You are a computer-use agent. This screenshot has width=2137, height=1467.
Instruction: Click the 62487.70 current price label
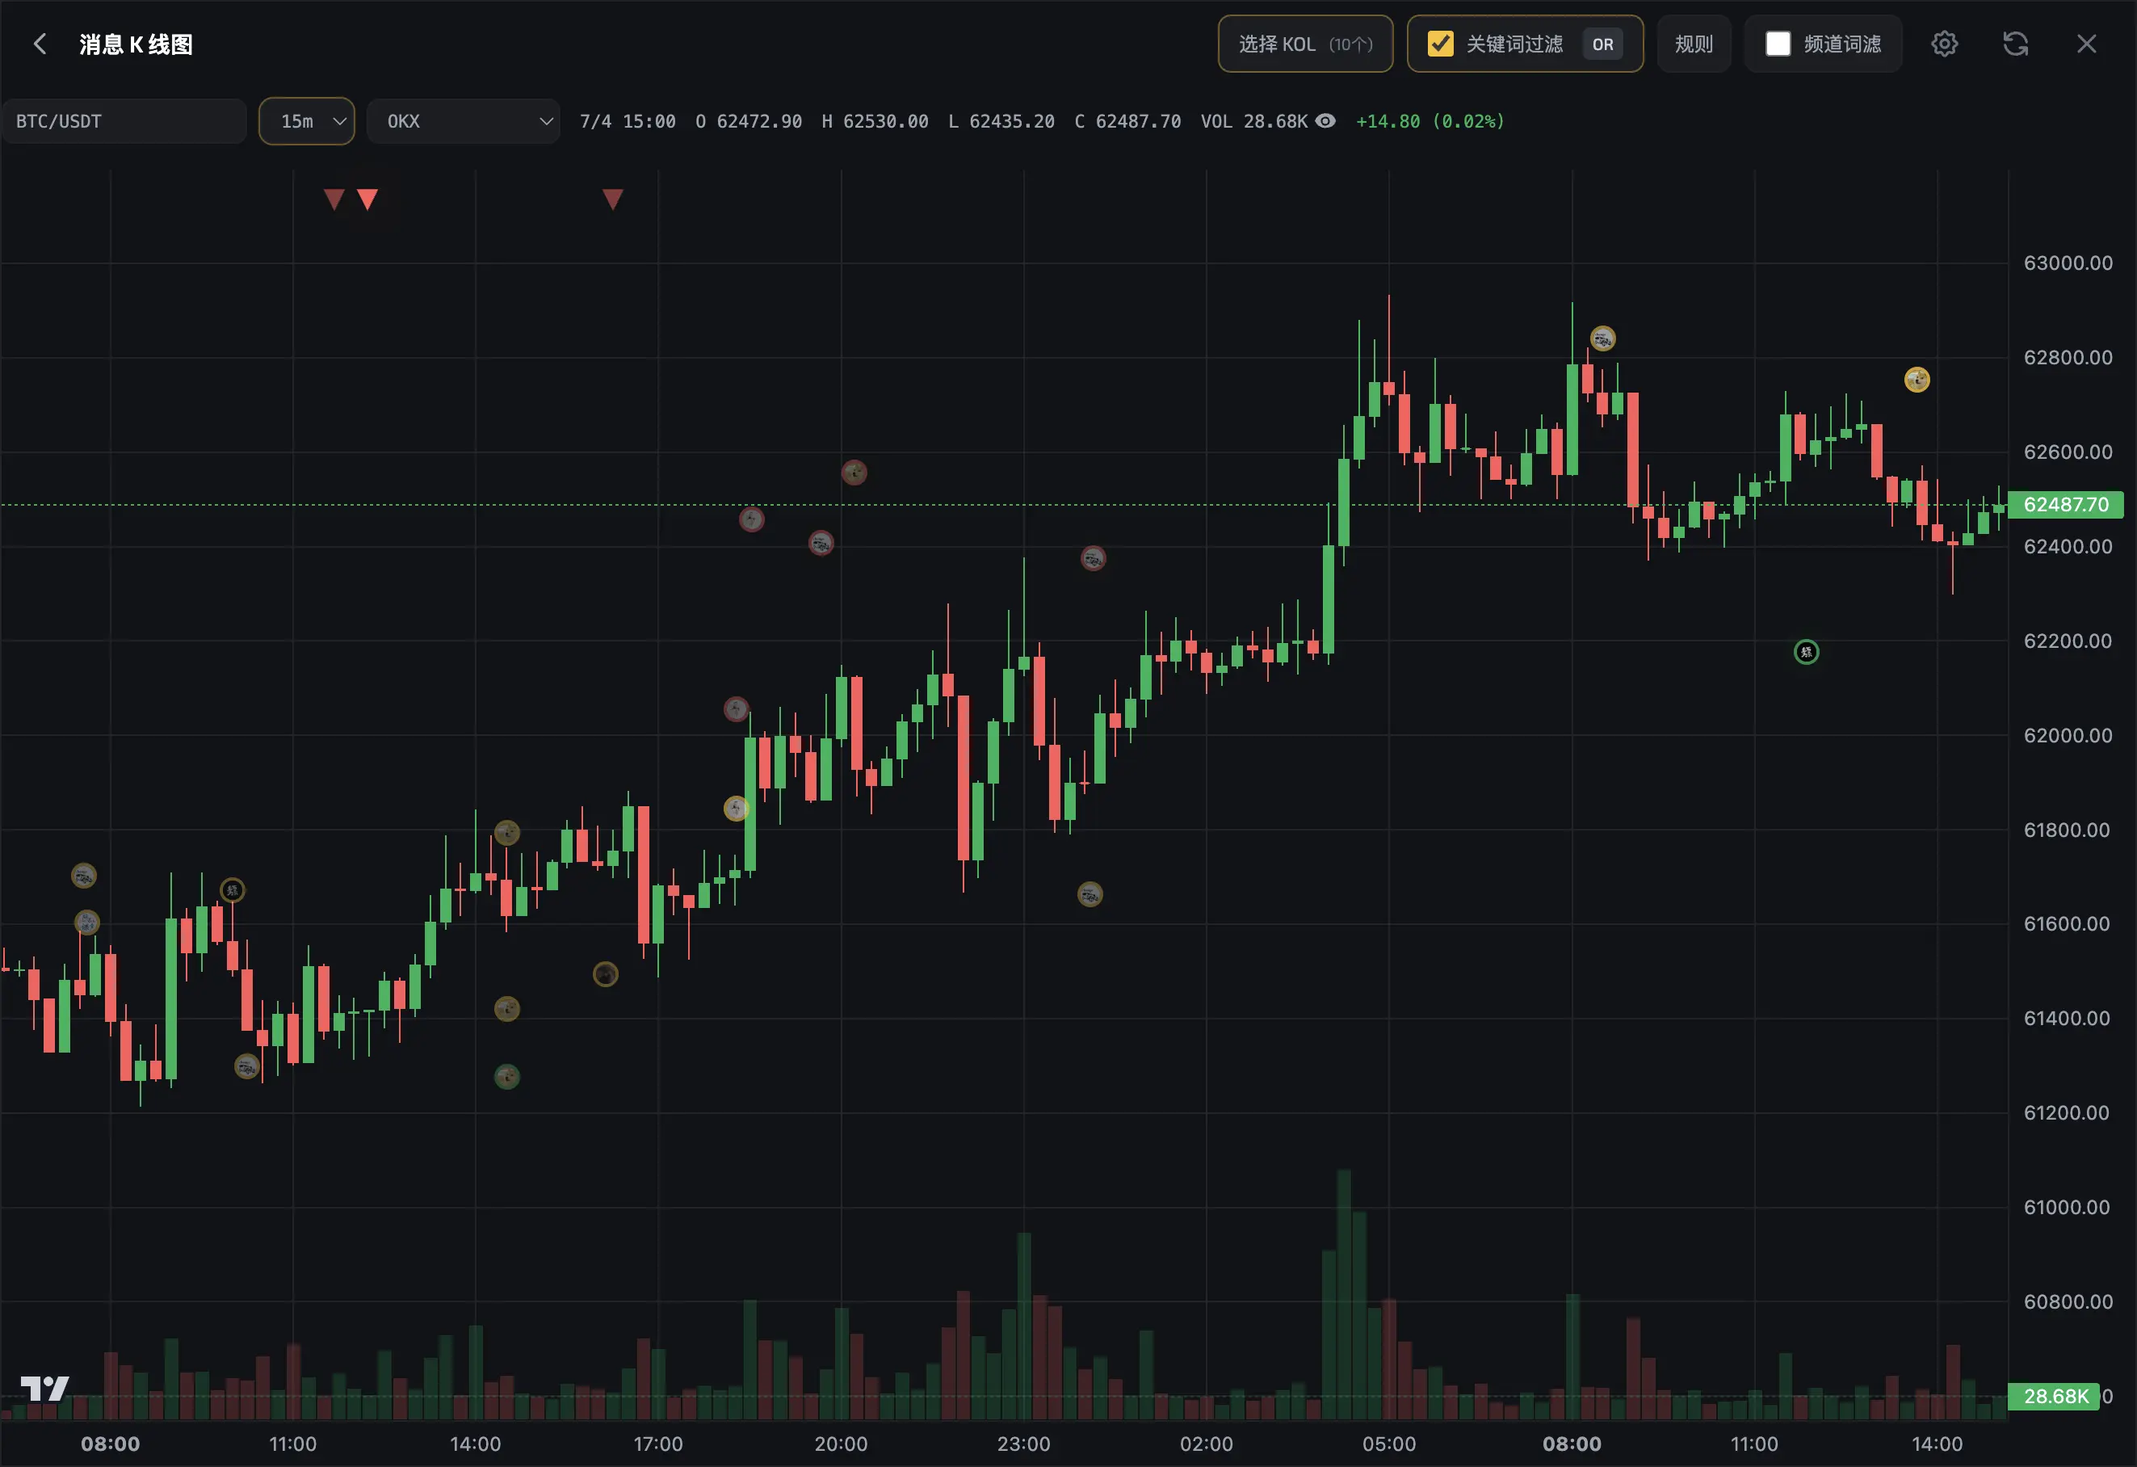2065,504
